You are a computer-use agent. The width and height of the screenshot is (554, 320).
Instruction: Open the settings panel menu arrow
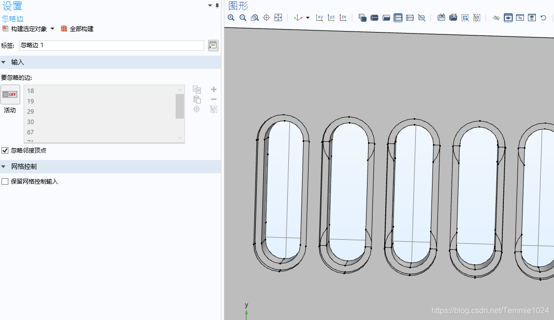click(x=210, y=5)
